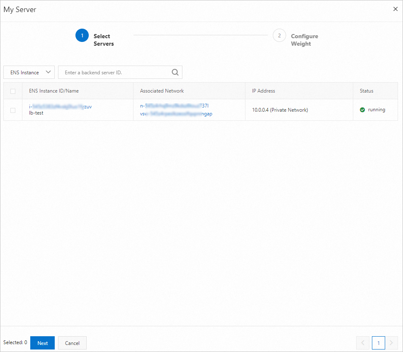Click the Selected: 0 counter
403x352 pixels.
point(15,342)
